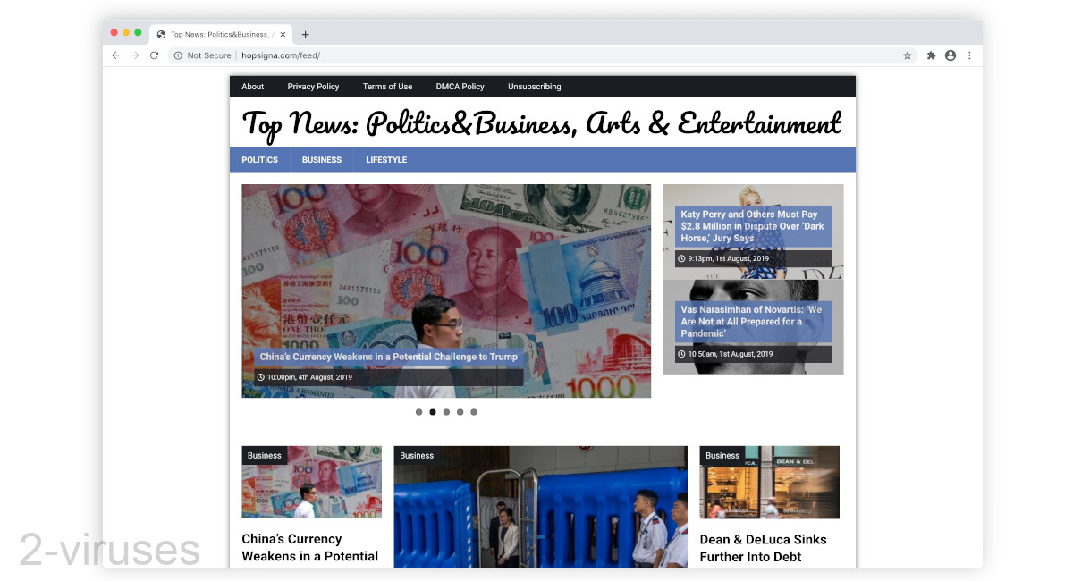Click the browser profile avatar icon
Screen dimensions: 1073x581
(x=950, y=55)
